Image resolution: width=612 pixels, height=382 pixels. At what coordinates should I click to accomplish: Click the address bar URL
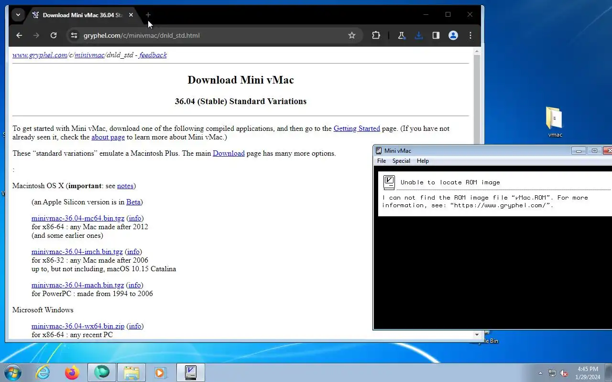[142, 35]
